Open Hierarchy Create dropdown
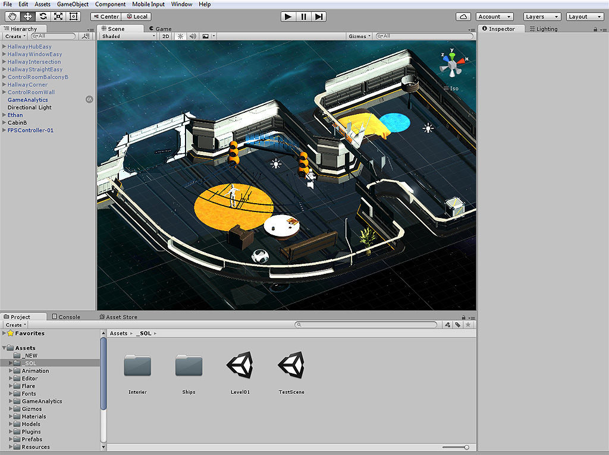The height and width of the screenshot is (455, 609). coord(15,36)
